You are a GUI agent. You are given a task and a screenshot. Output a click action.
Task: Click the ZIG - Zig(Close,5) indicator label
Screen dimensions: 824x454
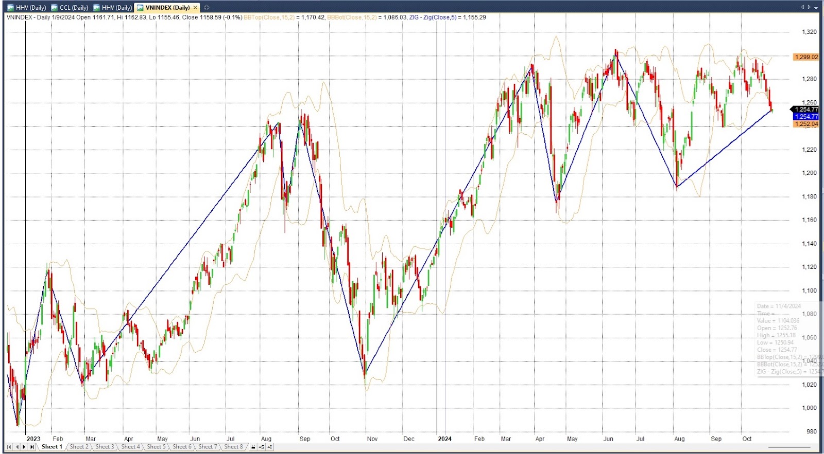(x=433, y=17)
